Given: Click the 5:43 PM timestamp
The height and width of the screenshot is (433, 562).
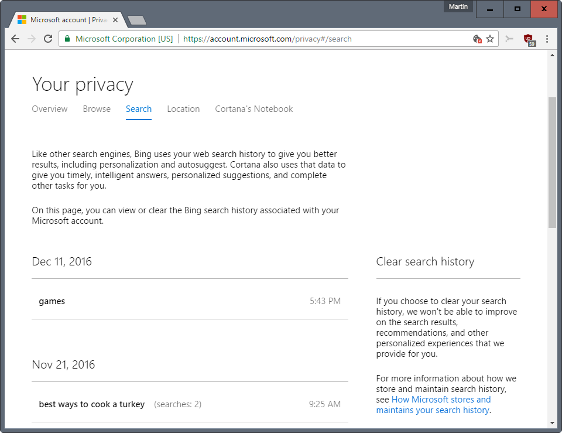Looking at the screenshot, I should (325, 301).
